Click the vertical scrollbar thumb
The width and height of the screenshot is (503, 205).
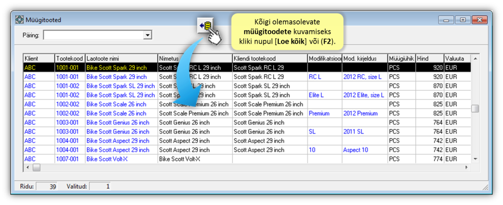click(475, 109)
